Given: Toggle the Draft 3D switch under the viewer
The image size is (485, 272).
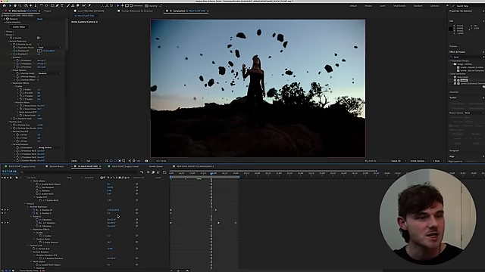Looking at the screenshot, I should coord(371,161).
